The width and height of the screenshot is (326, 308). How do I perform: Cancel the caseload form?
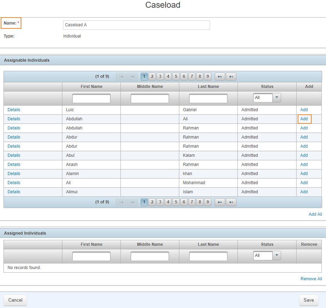15,300
